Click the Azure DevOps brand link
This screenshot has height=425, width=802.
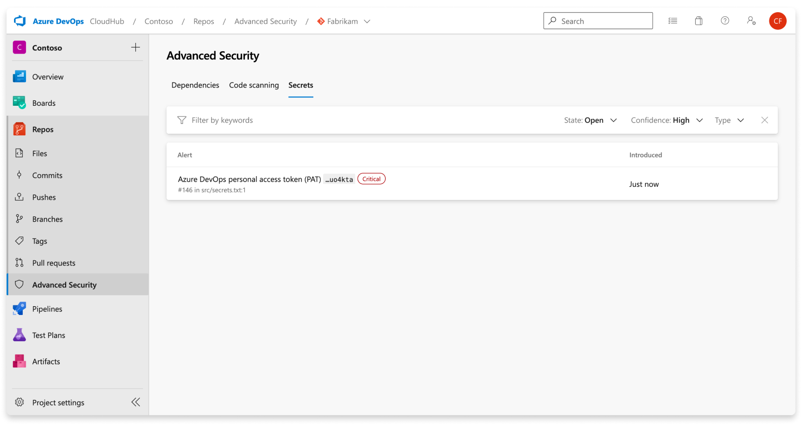(58, 21)
